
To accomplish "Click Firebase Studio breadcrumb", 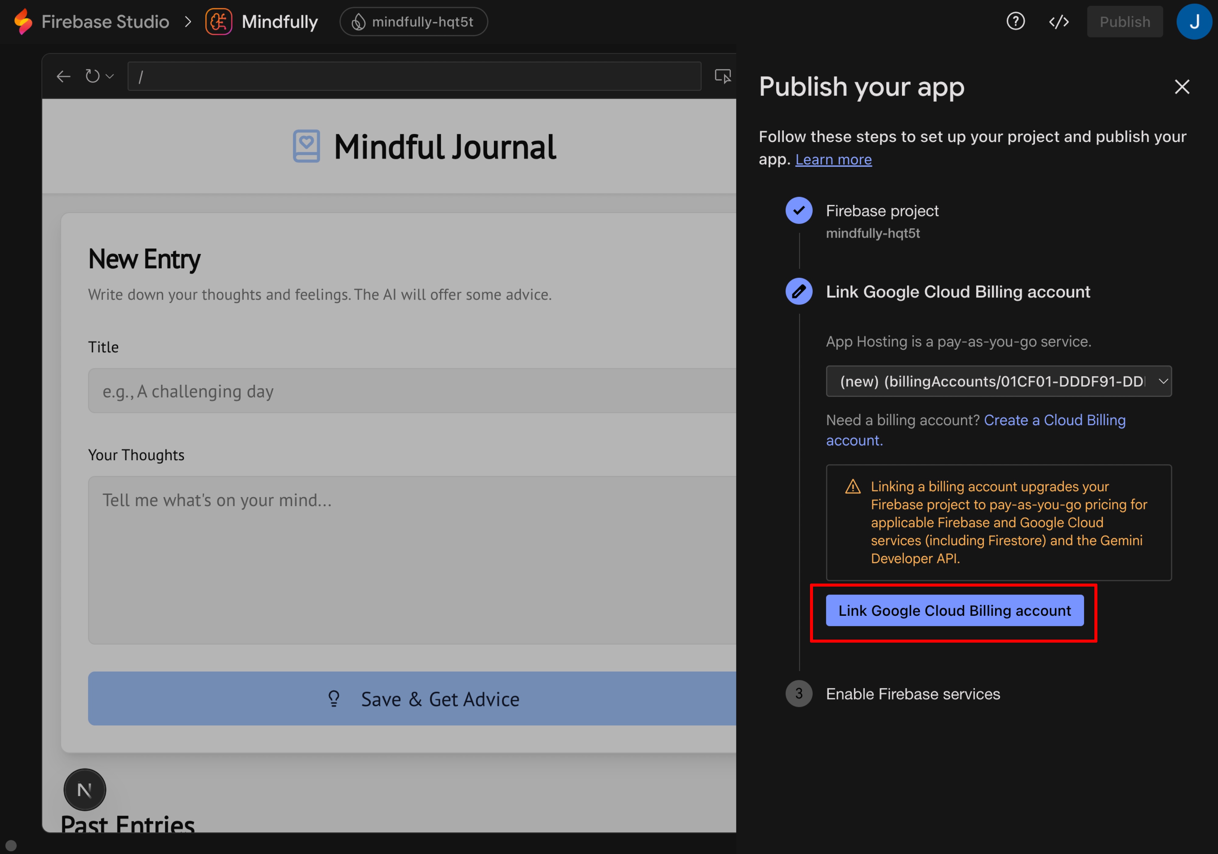I will point(105,22).
